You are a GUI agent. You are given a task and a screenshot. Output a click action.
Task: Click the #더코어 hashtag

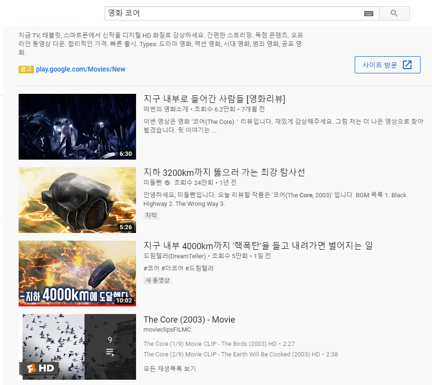point(172,268)
